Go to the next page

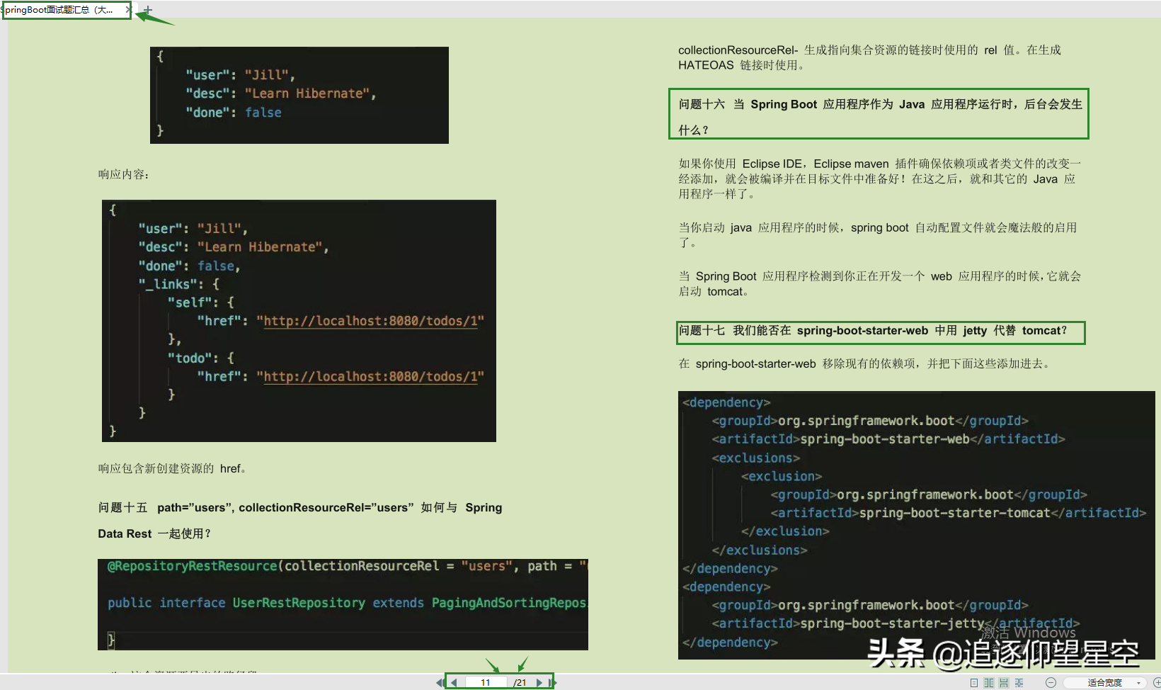(x=539, y=683)
